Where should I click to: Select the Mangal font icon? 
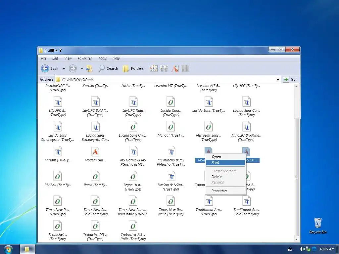coord(170,126)
